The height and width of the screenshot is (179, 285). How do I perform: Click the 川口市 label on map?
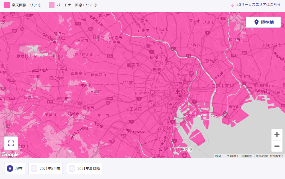point(162,29)
